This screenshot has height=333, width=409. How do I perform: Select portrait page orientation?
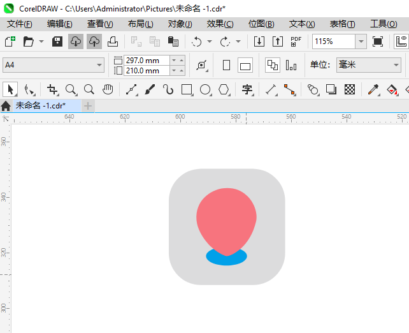(x=226, y=65)
